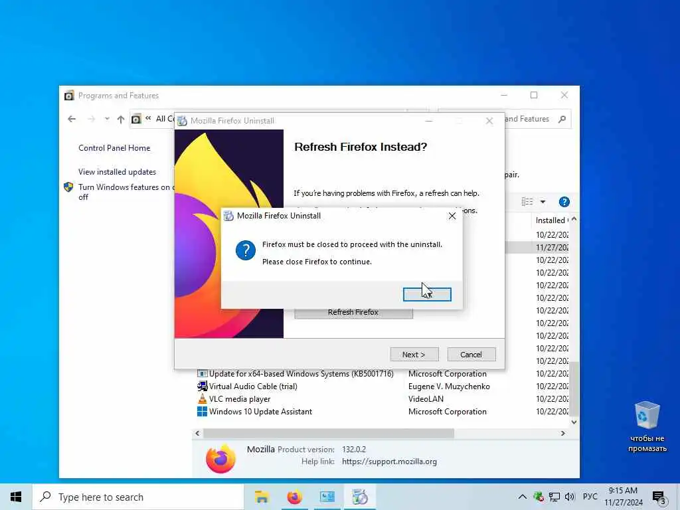Click Refresh Firefox button in uninstall wizard

353,313
